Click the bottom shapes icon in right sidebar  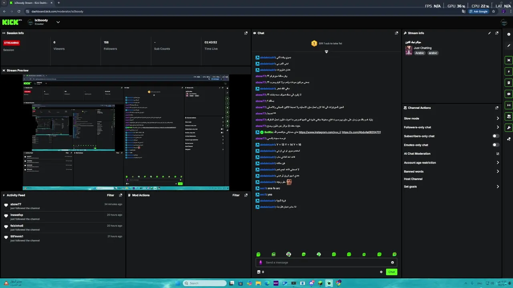coord(509,139)
